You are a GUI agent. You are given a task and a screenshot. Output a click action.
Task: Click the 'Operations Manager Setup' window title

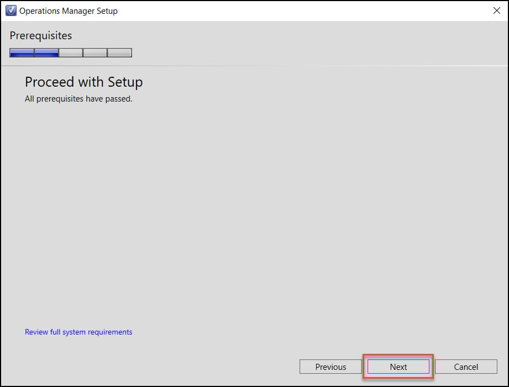(69, 11)
